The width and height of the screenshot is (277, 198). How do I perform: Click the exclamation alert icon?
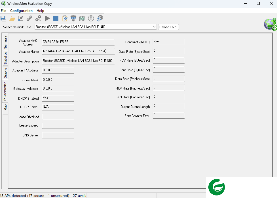coord(91,18)
